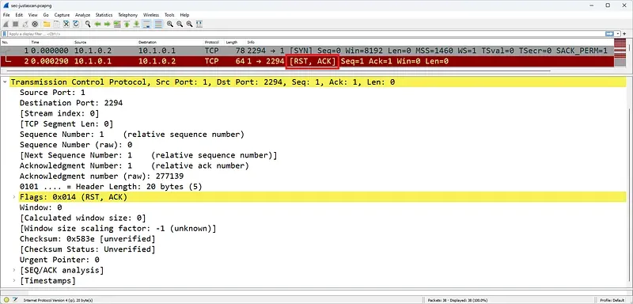Stop the running capture
Image resolution: width=633 pixels, height=304 pixels.
pos(15,25)
